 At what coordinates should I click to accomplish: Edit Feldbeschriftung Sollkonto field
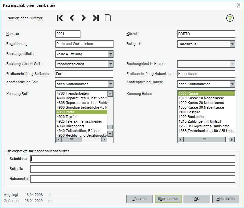click(84, 74)
